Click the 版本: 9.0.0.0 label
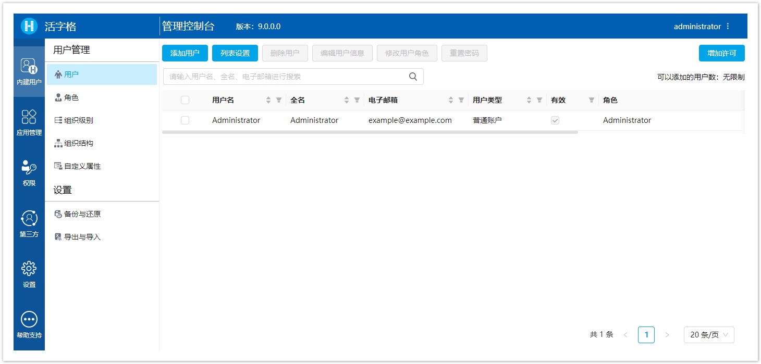Image resolution: width=761 pixels, height=364 pixels. click(x=259, y=27)
